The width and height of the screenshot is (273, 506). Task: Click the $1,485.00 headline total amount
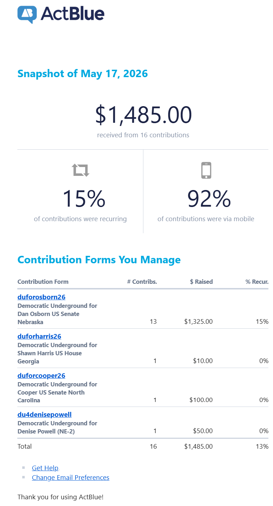[143, 115]
